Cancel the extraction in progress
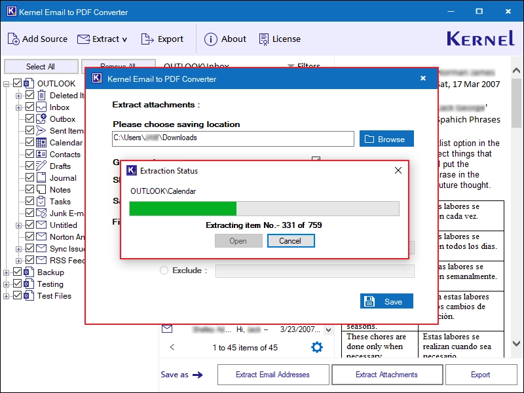This screenshot has width=524, height=393. pos(291,240)
